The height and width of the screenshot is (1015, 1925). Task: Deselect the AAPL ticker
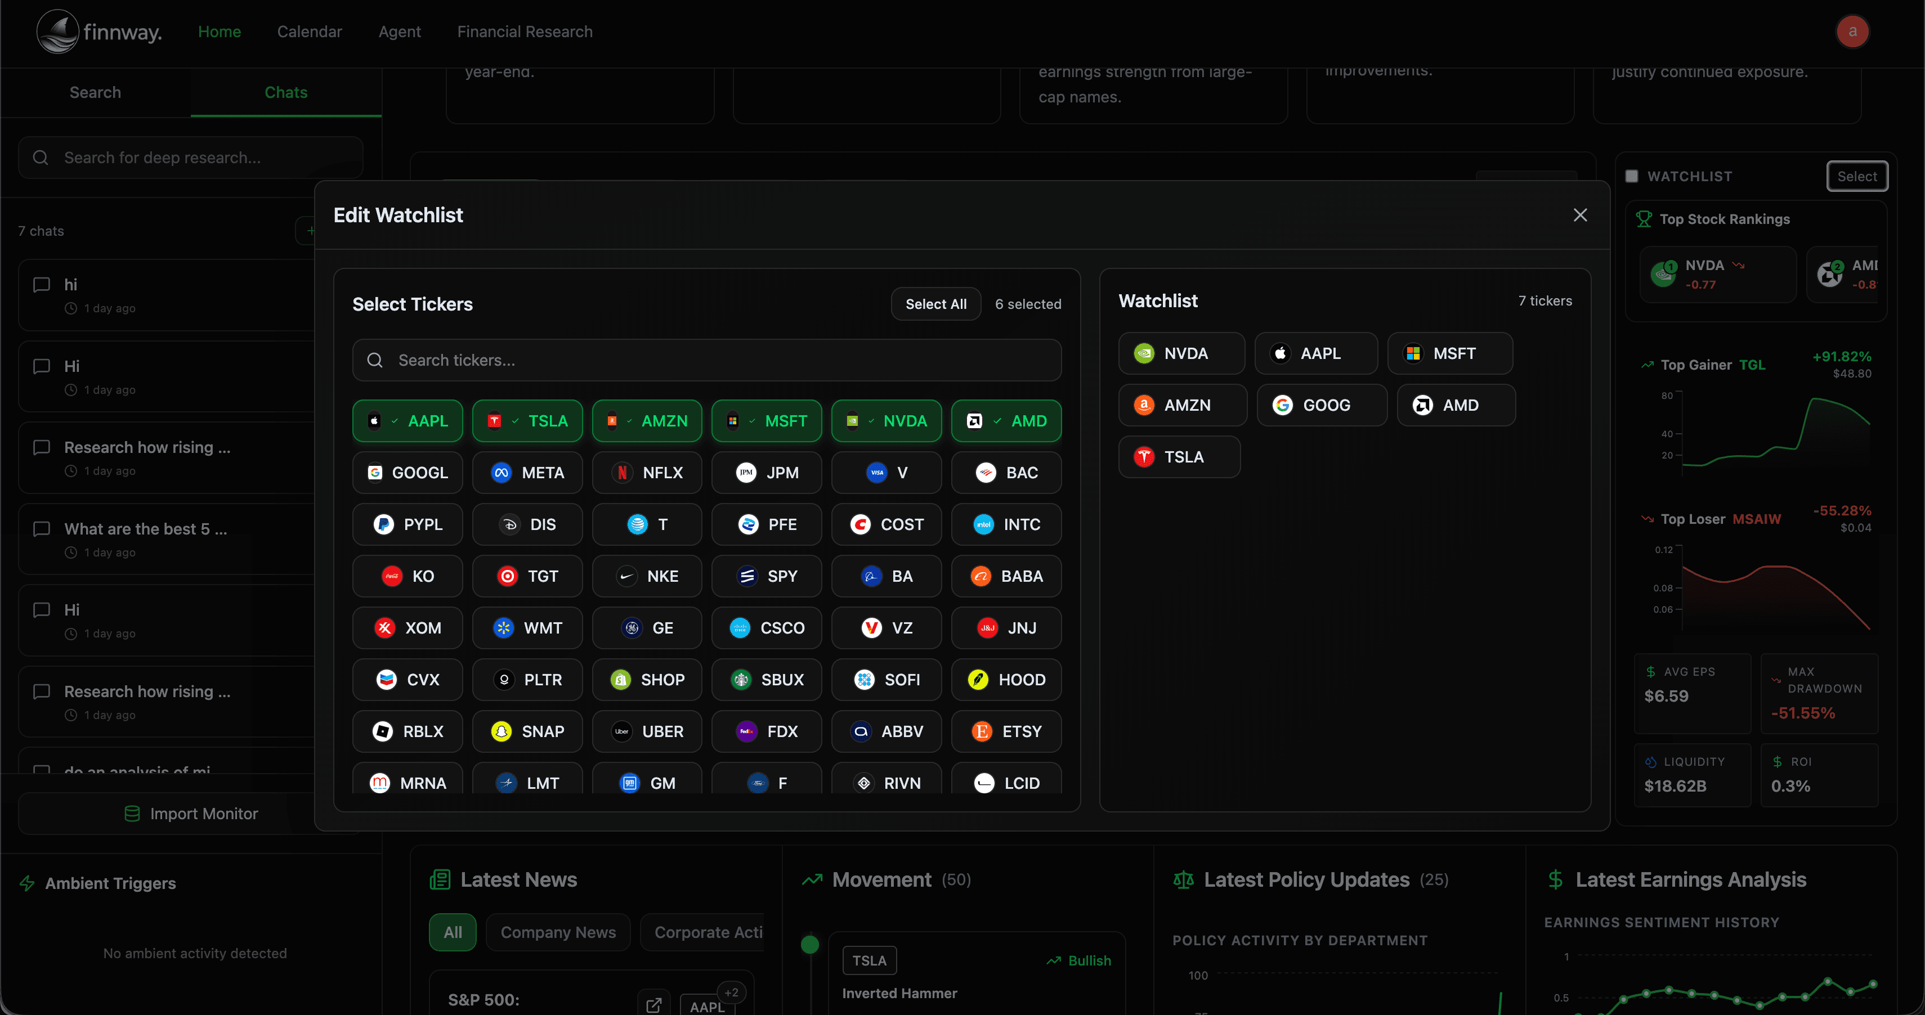[x=408, y=421]
